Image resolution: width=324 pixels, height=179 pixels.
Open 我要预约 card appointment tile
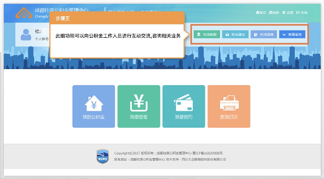pos(184,106)
